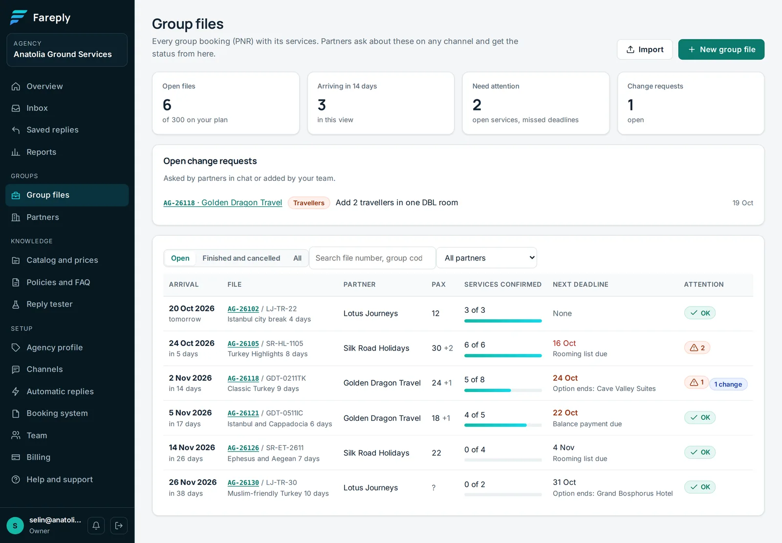
Task: Click the Automatic replies lightning icon
Action: (x=16, y=391)
